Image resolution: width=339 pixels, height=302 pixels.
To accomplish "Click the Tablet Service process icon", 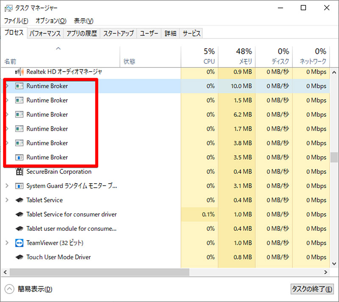I will [x=19, y=200].
